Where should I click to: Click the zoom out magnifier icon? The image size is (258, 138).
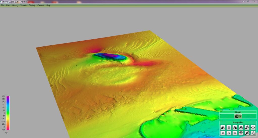(247, 133)
